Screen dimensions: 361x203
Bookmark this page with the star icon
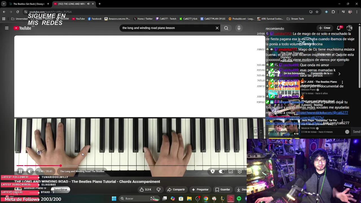click(x=317, y=12)
